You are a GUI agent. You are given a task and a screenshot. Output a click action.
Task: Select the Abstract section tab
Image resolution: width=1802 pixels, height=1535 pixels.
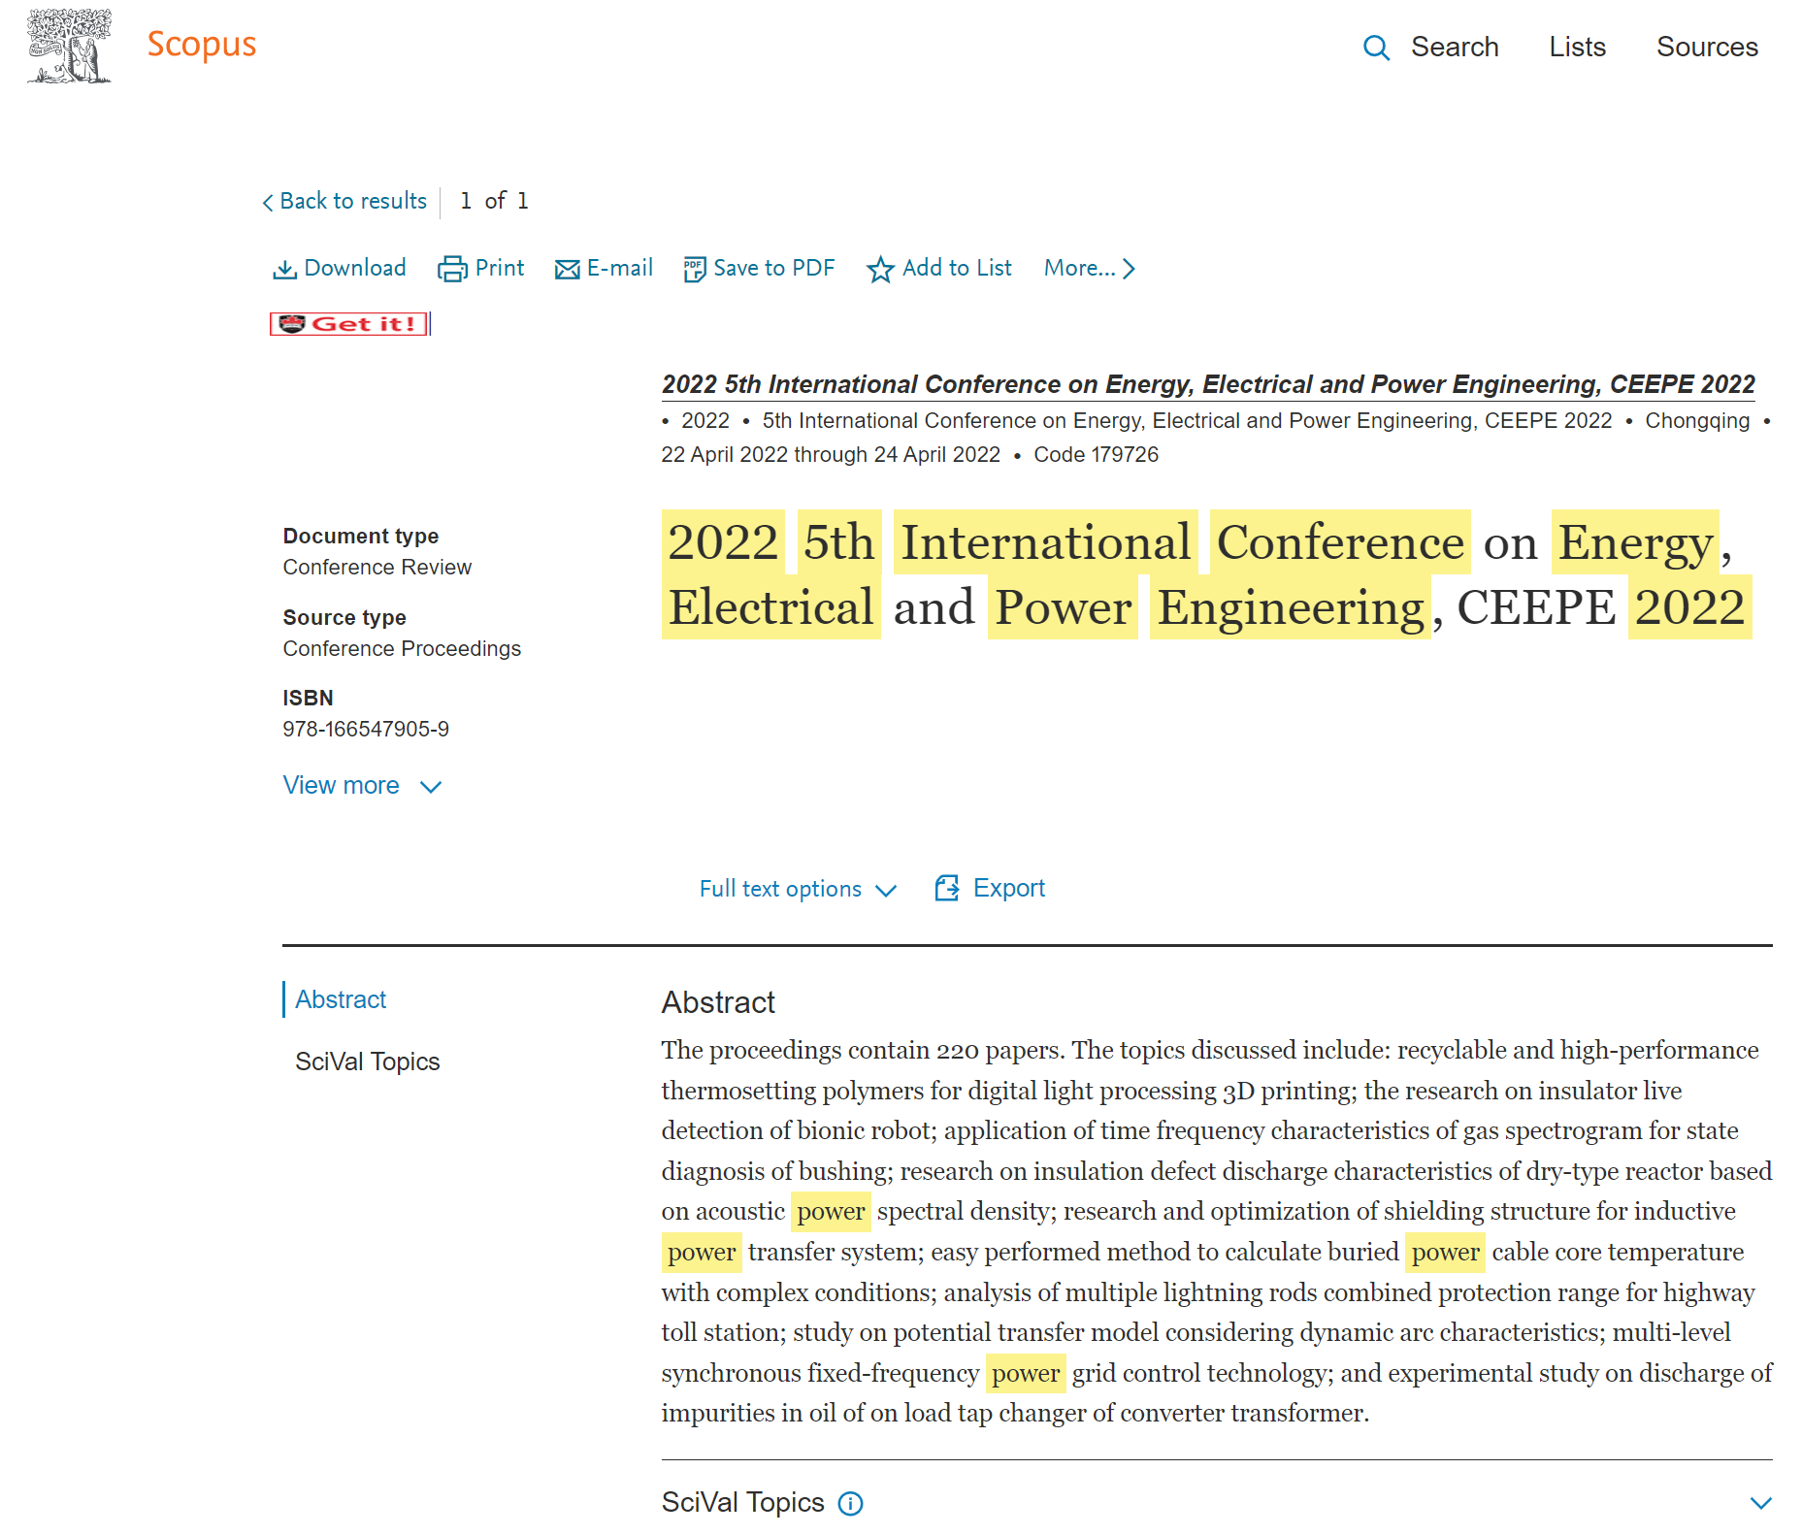(341, 999)
